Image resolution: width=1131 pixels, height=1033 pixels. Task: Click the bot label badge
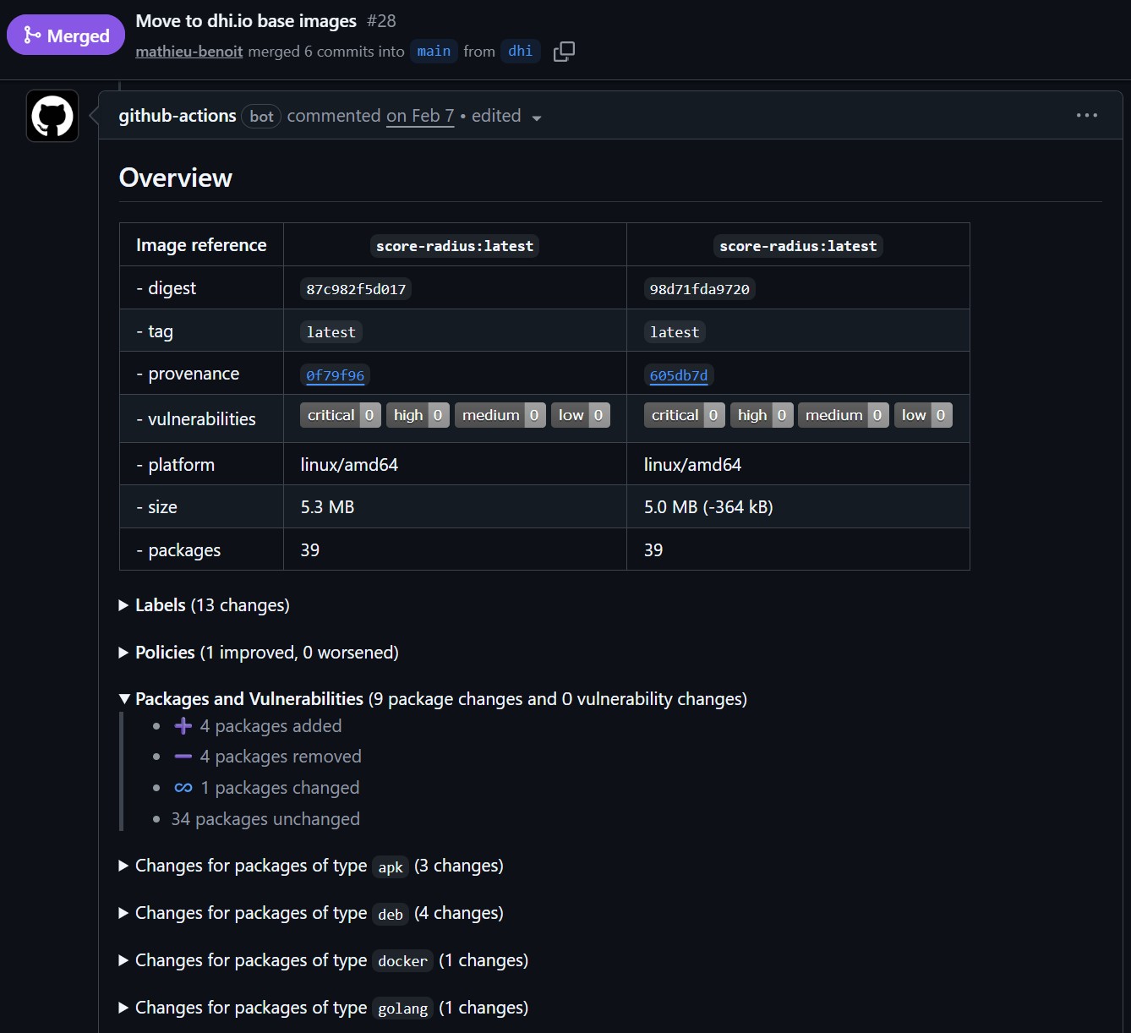tap(261, 117)
